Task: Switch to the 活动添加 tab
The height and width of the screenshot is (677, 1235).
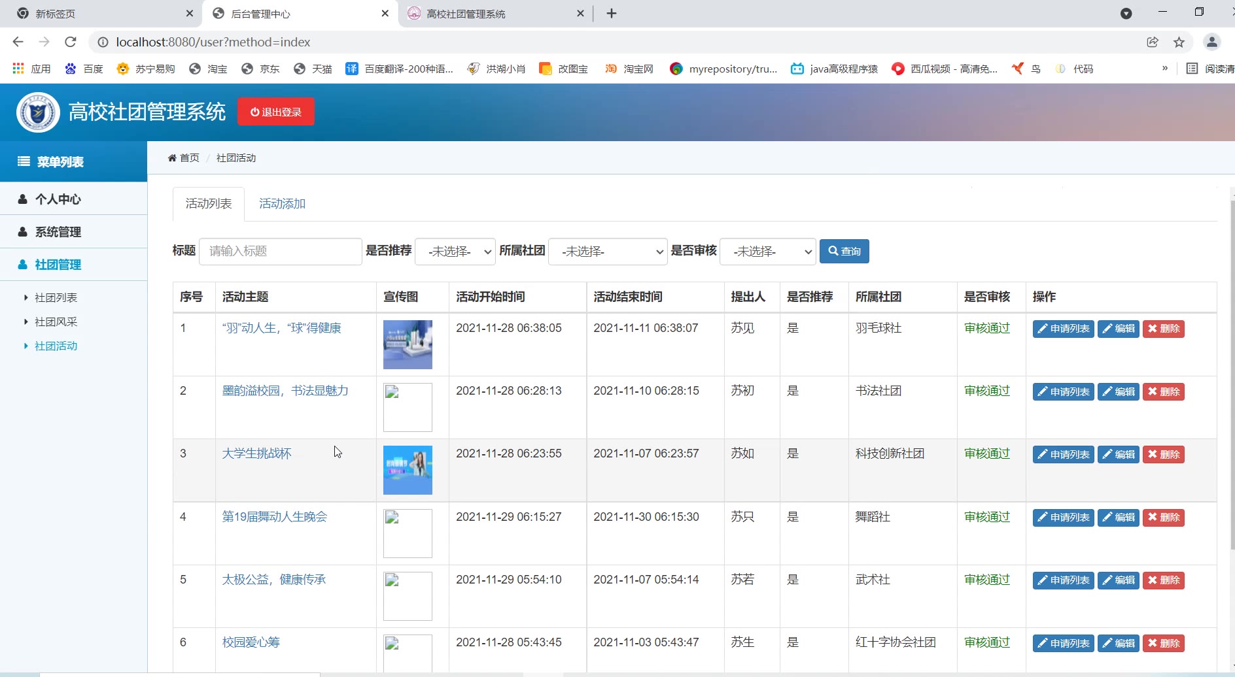Action: point(282,204)
